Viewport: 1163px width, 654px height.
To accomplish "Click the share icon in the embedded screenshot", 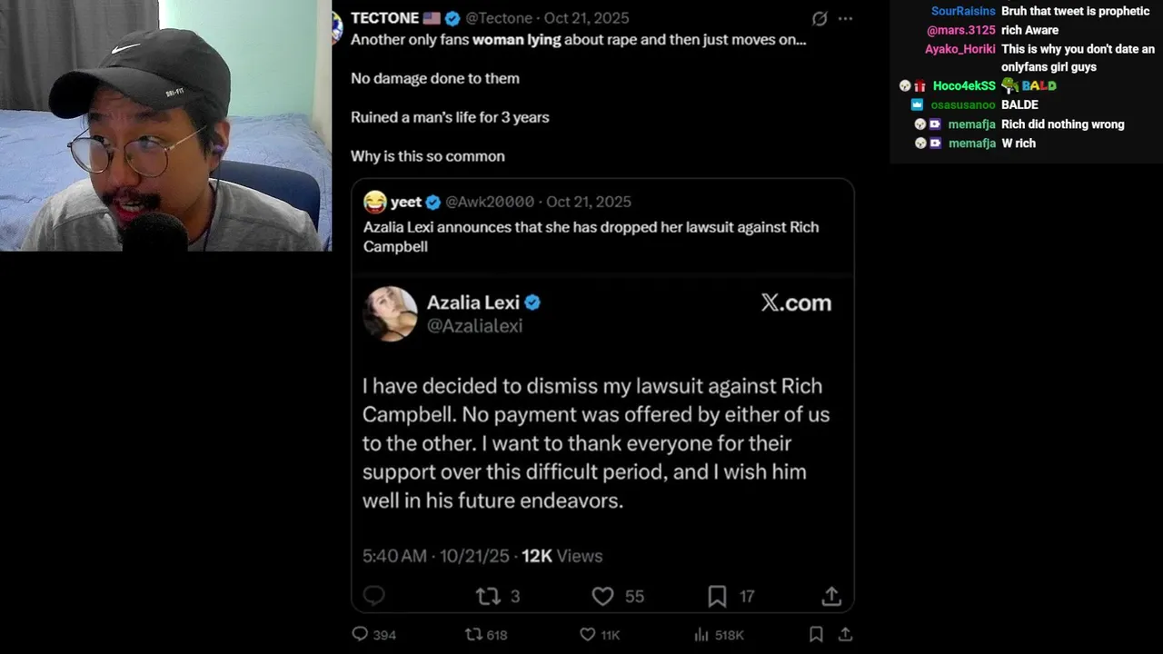I will point(831,596).
